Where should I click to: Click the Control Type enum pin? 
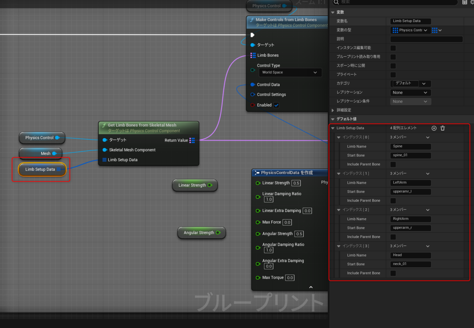pyautogui.click(x=253, y=70)
